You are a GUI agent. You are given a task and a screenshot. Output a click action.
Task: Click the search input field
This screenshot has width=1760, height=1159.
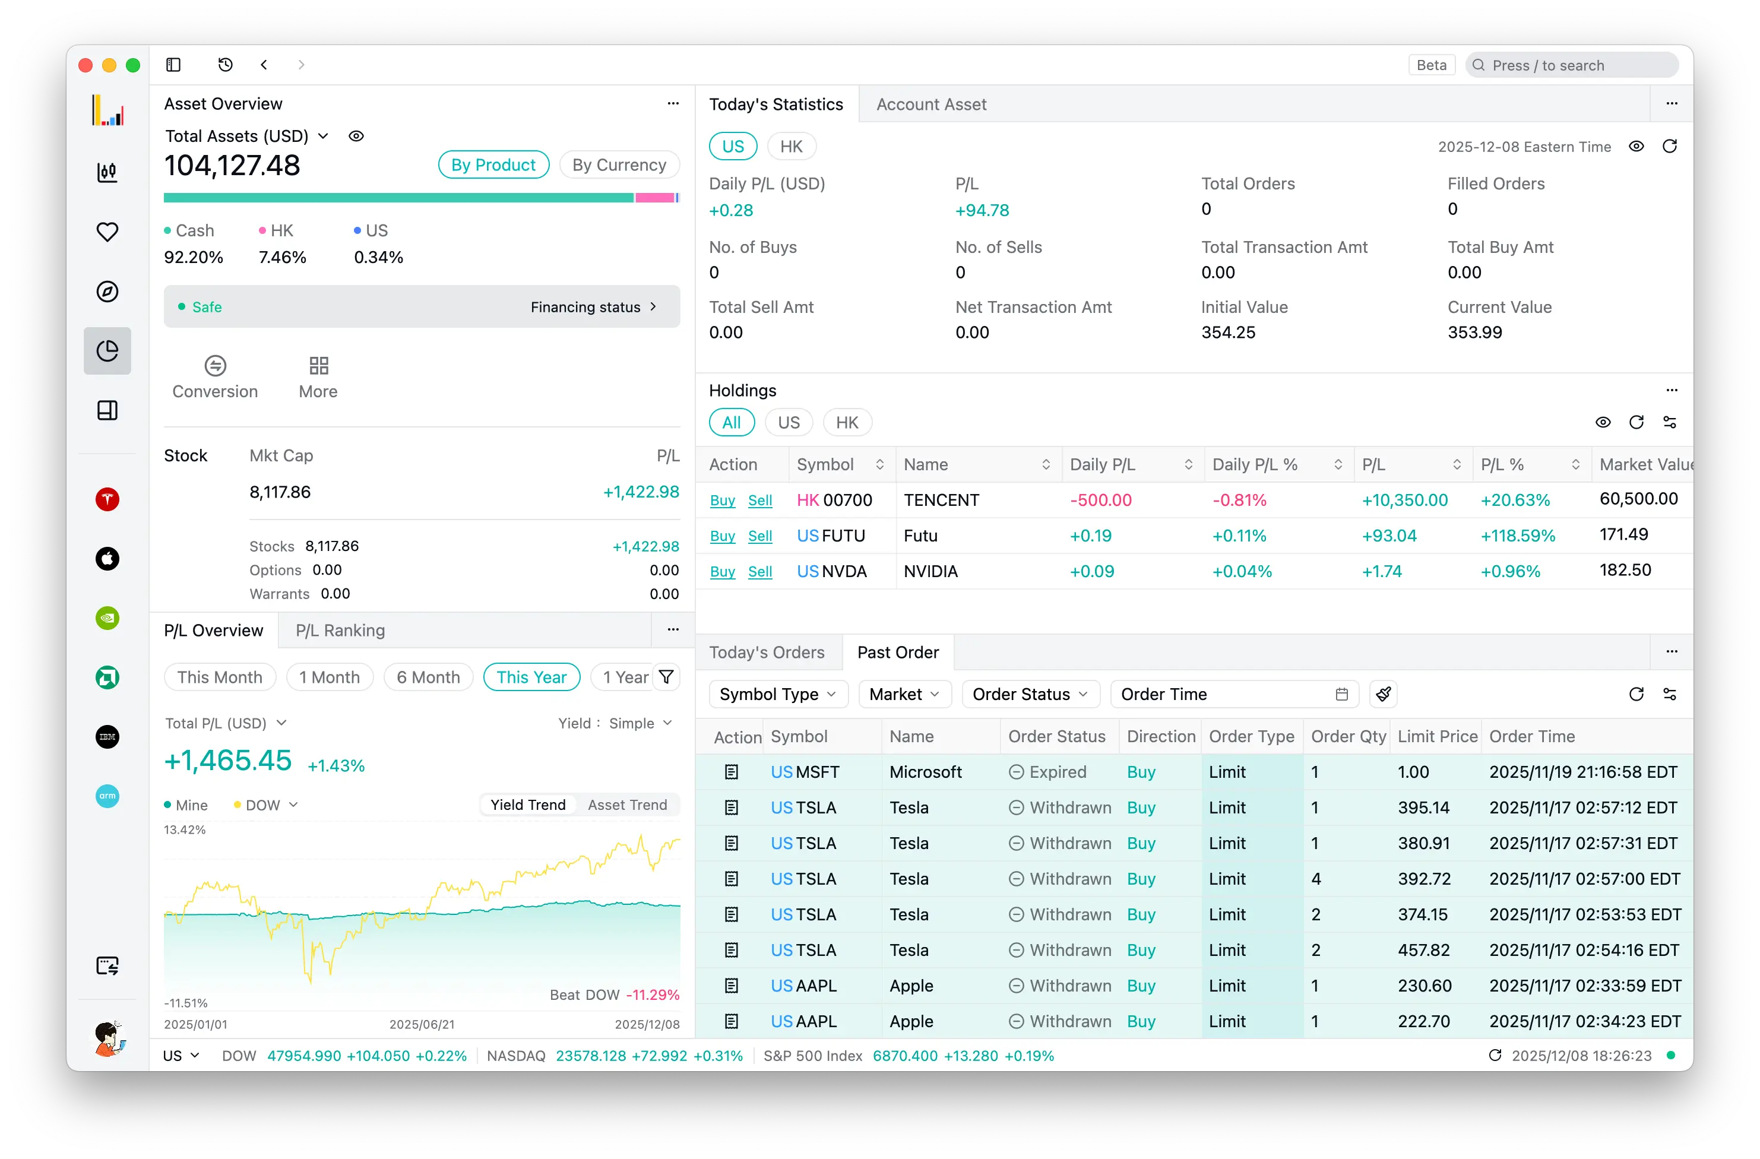pyautogui.click(x=1571, y=65)
